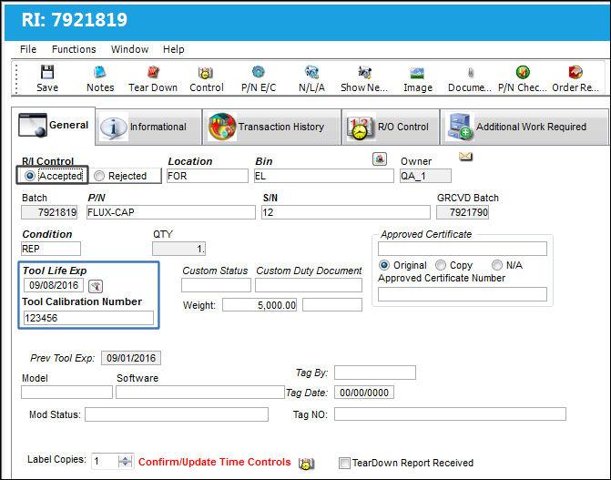Viewport: 611px width, 480px height.
Task: Click the Prev Tool Exp date field
Action: click(131, 358)
